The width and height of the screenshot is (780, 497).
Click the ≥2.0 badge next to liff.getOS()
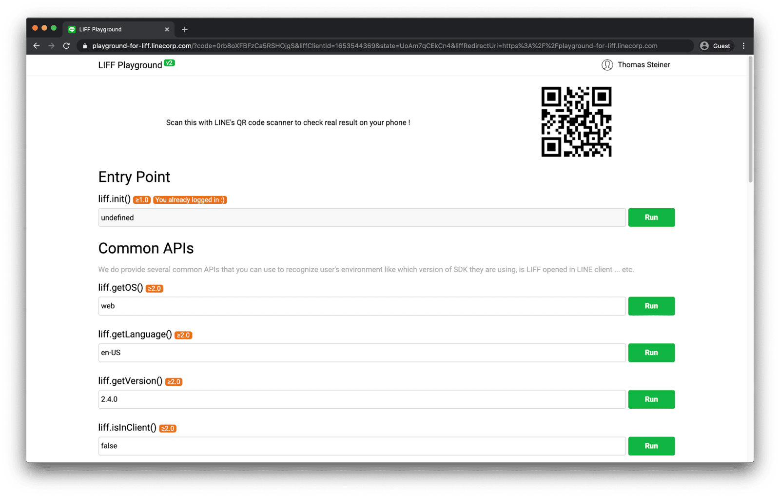coord(154,288)
